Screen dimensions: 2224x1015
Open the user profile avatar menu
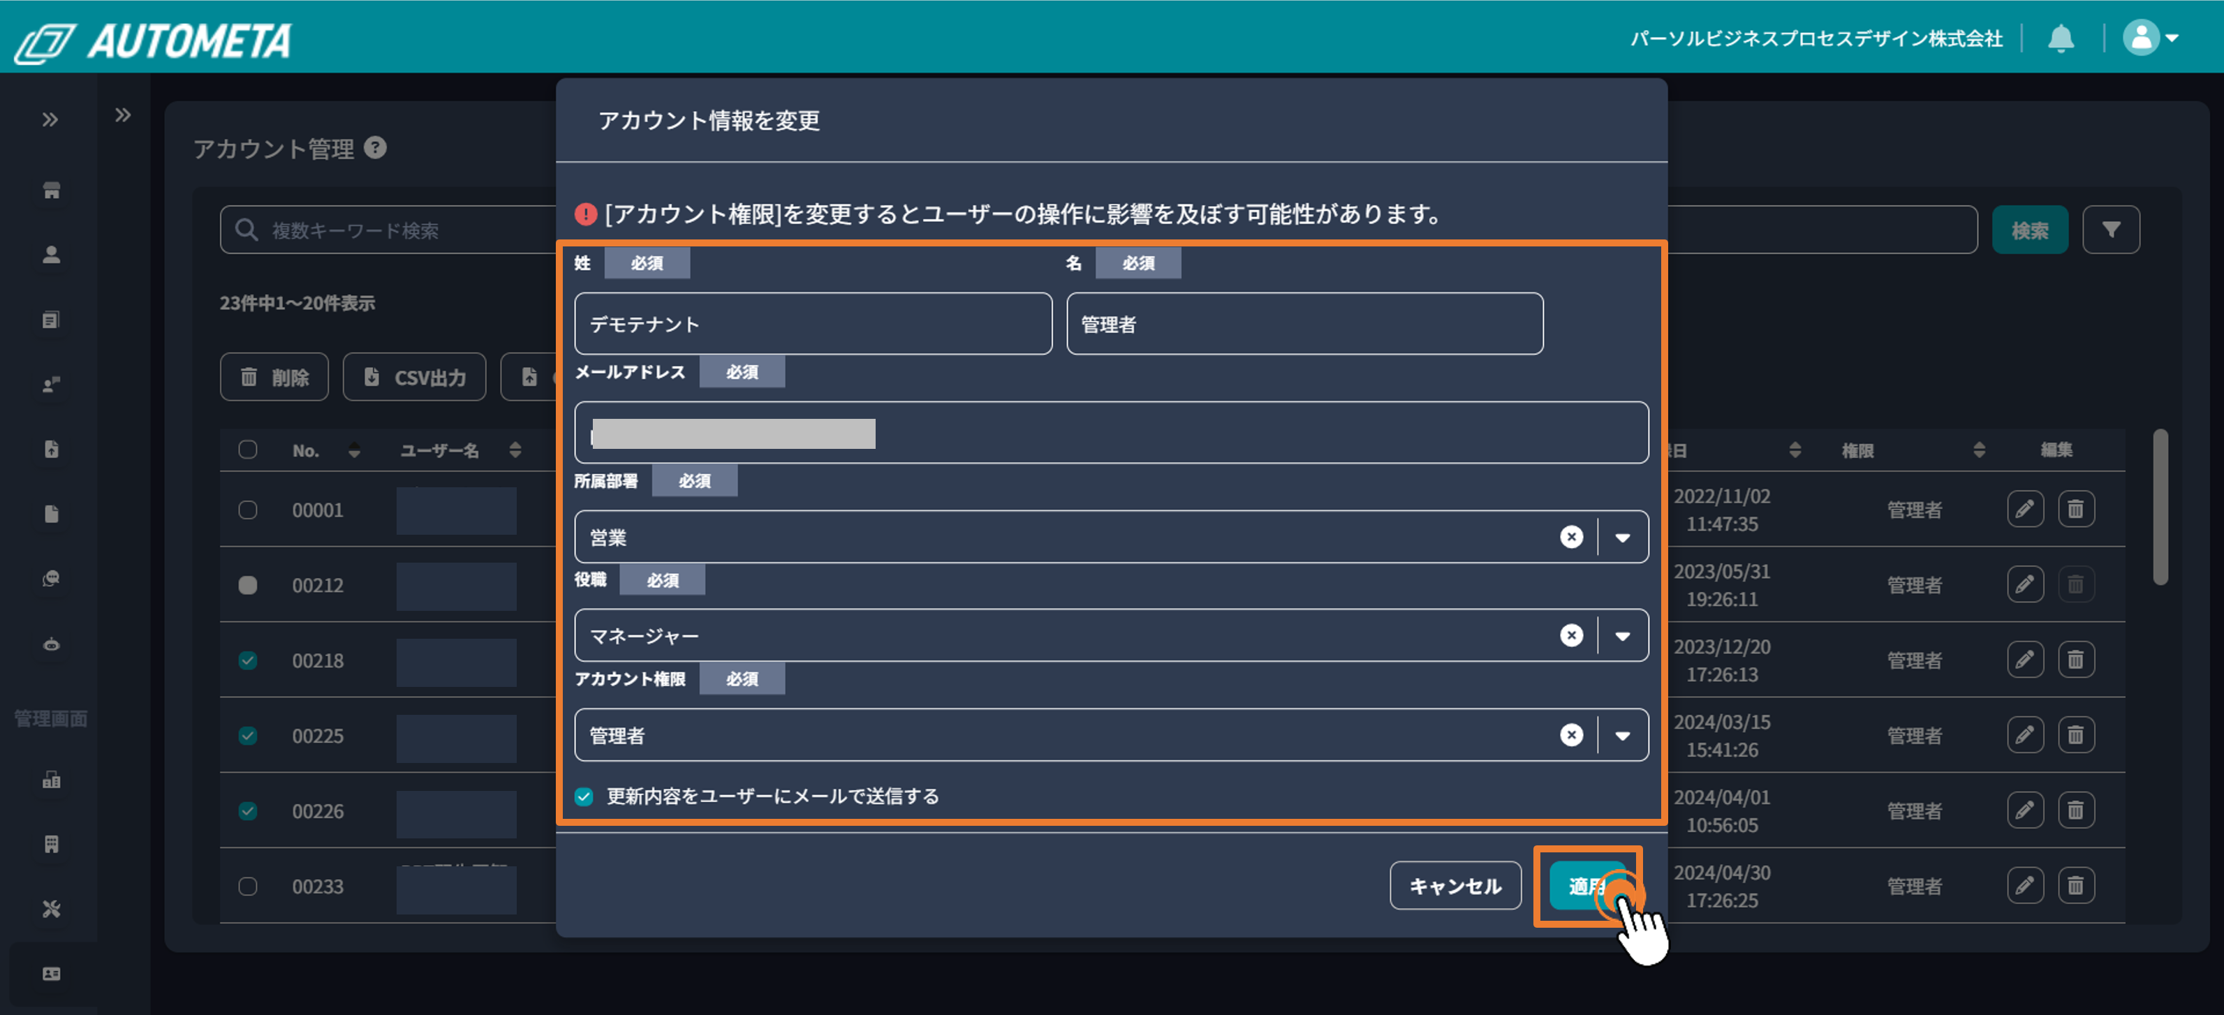[2151, 38]
